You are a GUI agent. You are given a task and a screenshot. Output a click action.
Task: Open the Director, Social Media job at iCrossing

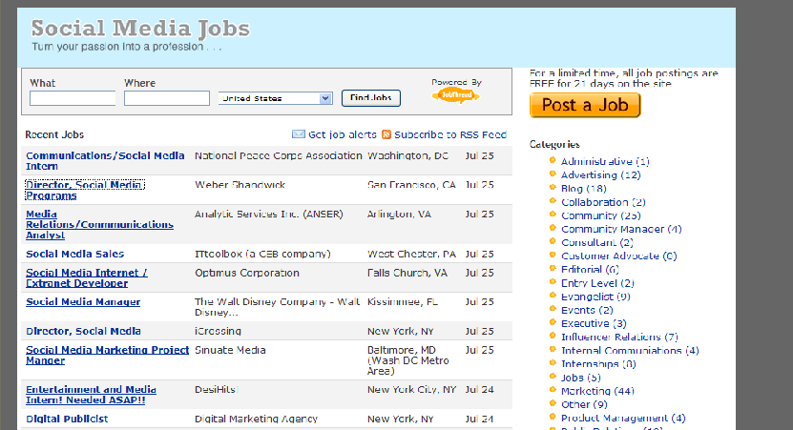pos(83,332)
